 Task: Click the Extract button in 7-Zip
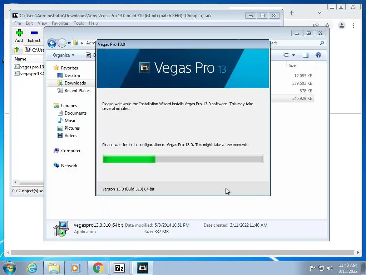34,36
